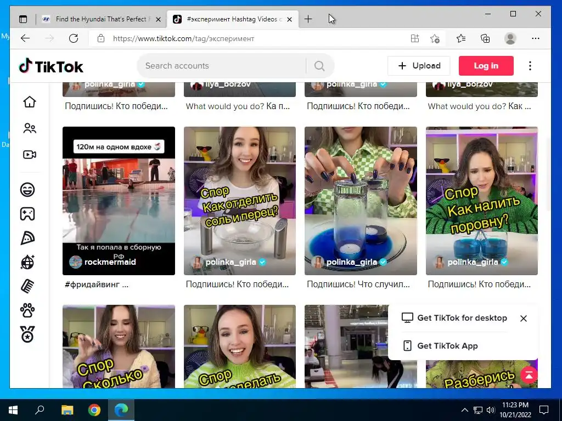Open the notification center icon
The height and width of the screenshot is (421, 562).
coord(544,410)
